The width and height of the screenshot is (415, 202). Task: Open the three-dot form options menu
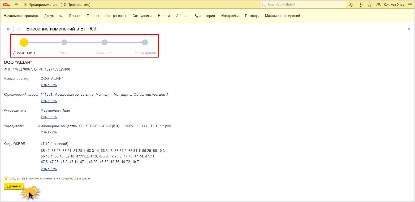[x=401, y=29]
